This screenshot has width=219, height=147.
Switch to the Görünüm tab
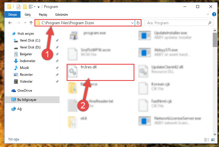[x=62, y=15]
